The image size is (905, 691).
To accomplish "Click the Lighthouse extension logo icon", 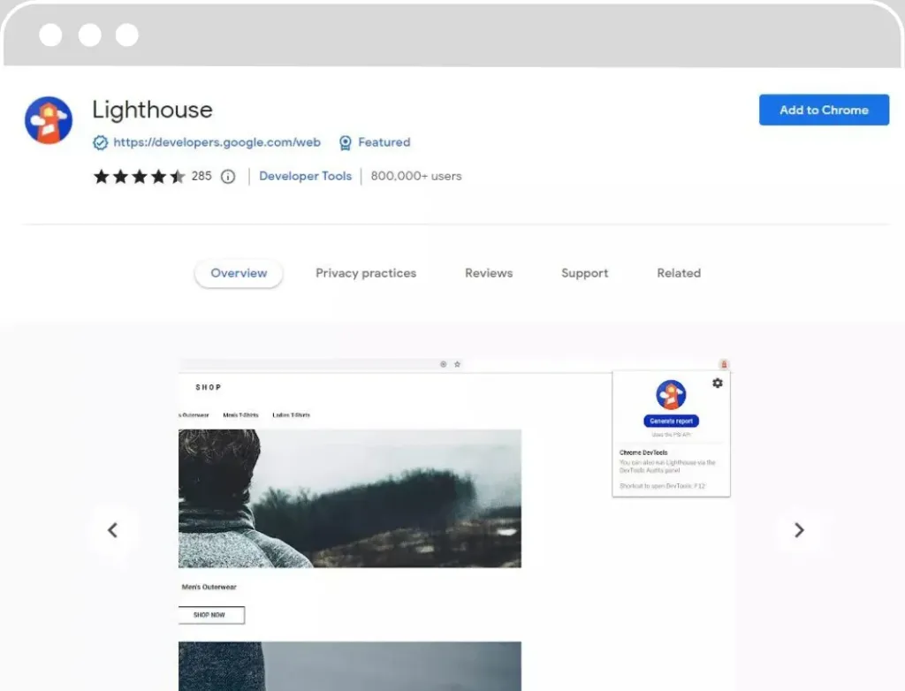I will point(49,120).
